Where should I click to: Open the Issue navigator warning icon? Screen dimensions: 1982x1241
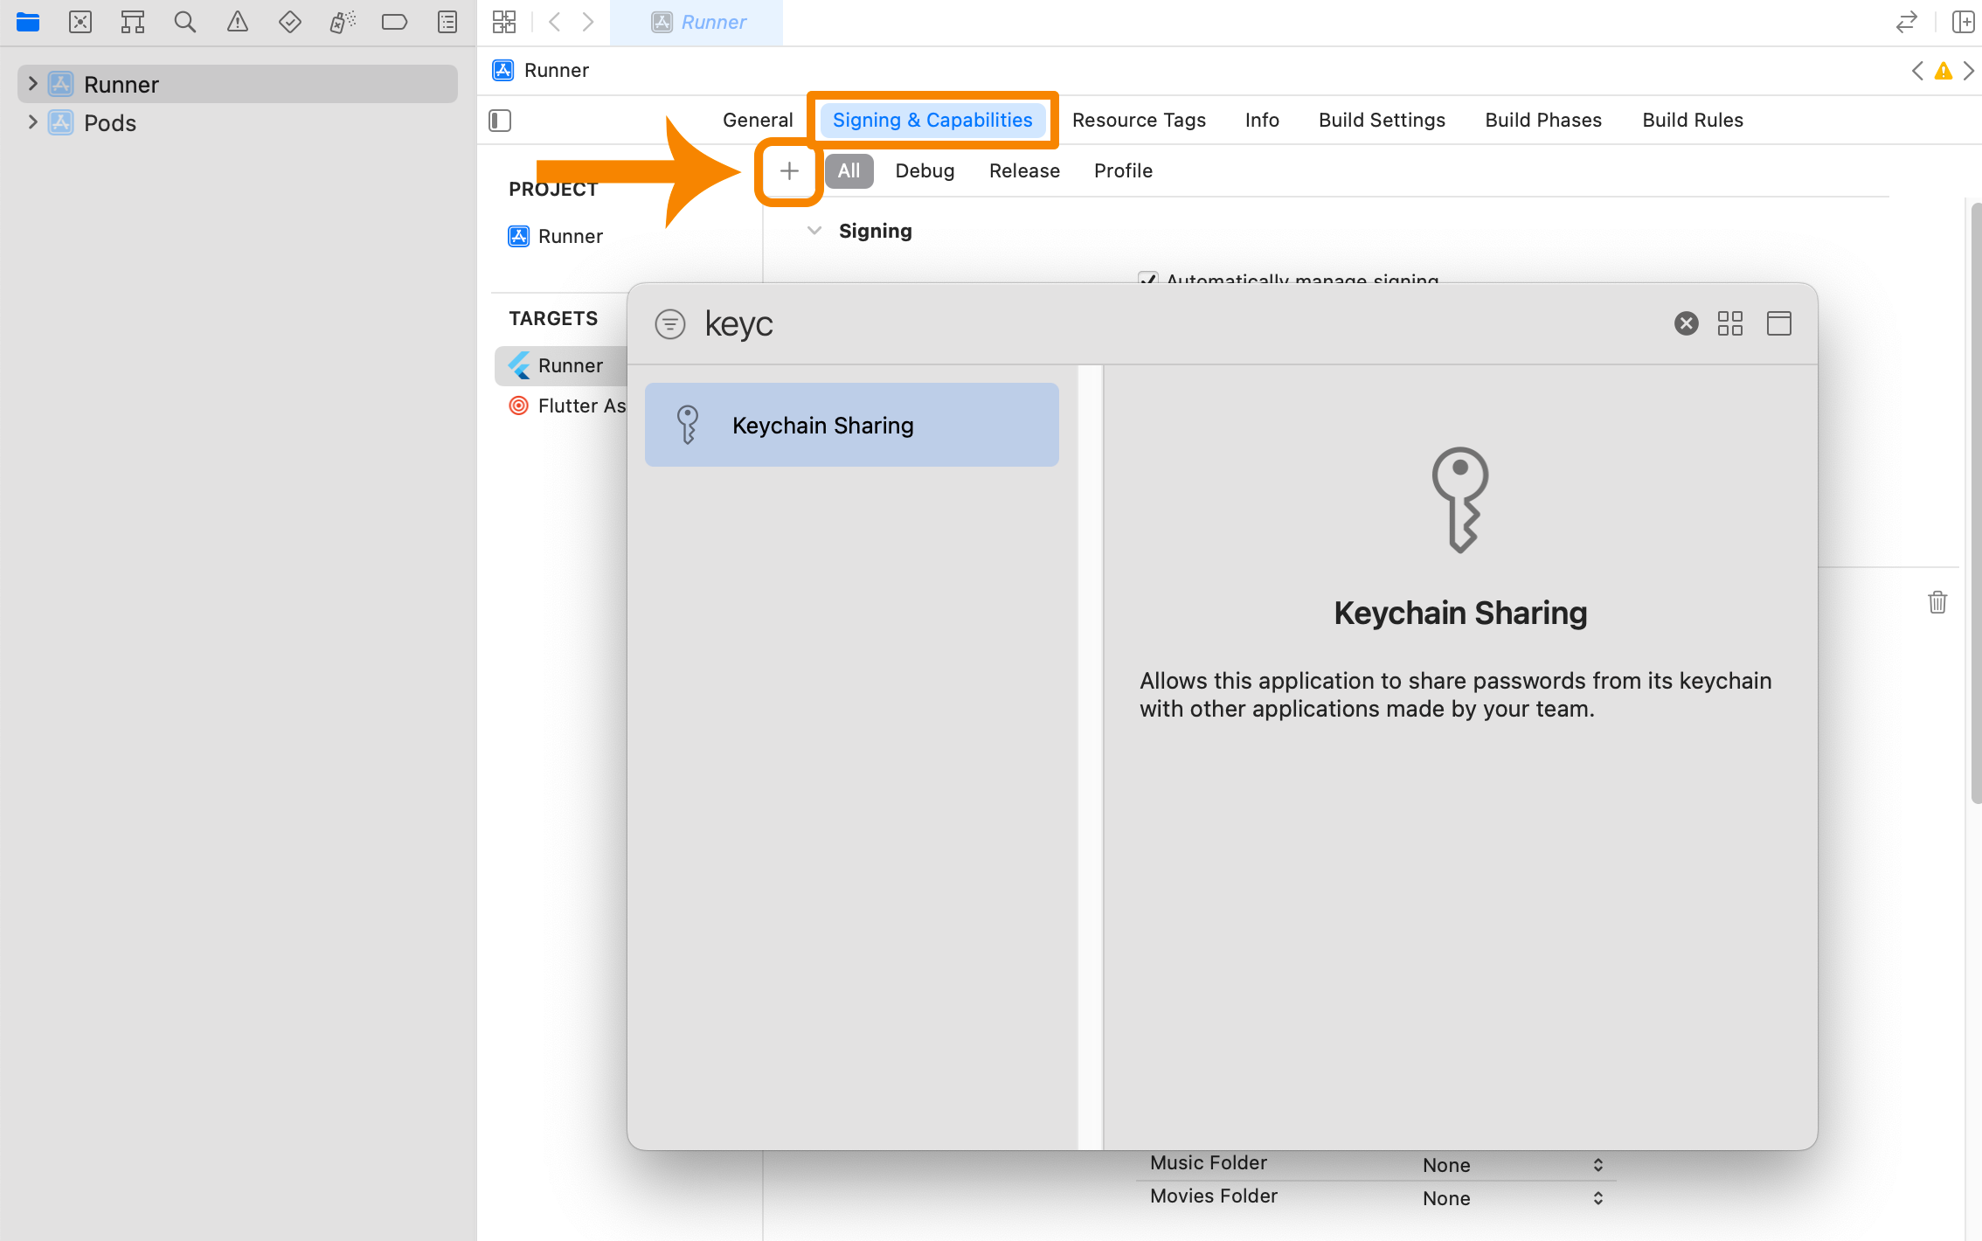pyautogui.click(x=237, y=22)
